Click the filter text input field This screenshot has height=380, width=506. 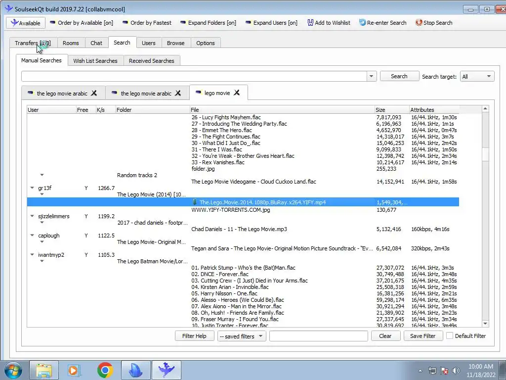(319, 336)
